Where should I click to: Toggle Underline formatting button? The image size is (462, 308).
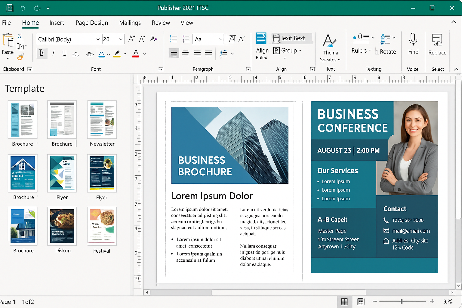click(x=64, y=54)
